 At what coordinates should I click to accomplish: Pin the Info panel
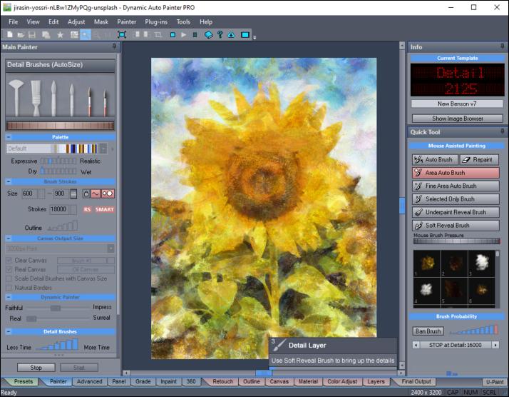click(x=502, y=46)
